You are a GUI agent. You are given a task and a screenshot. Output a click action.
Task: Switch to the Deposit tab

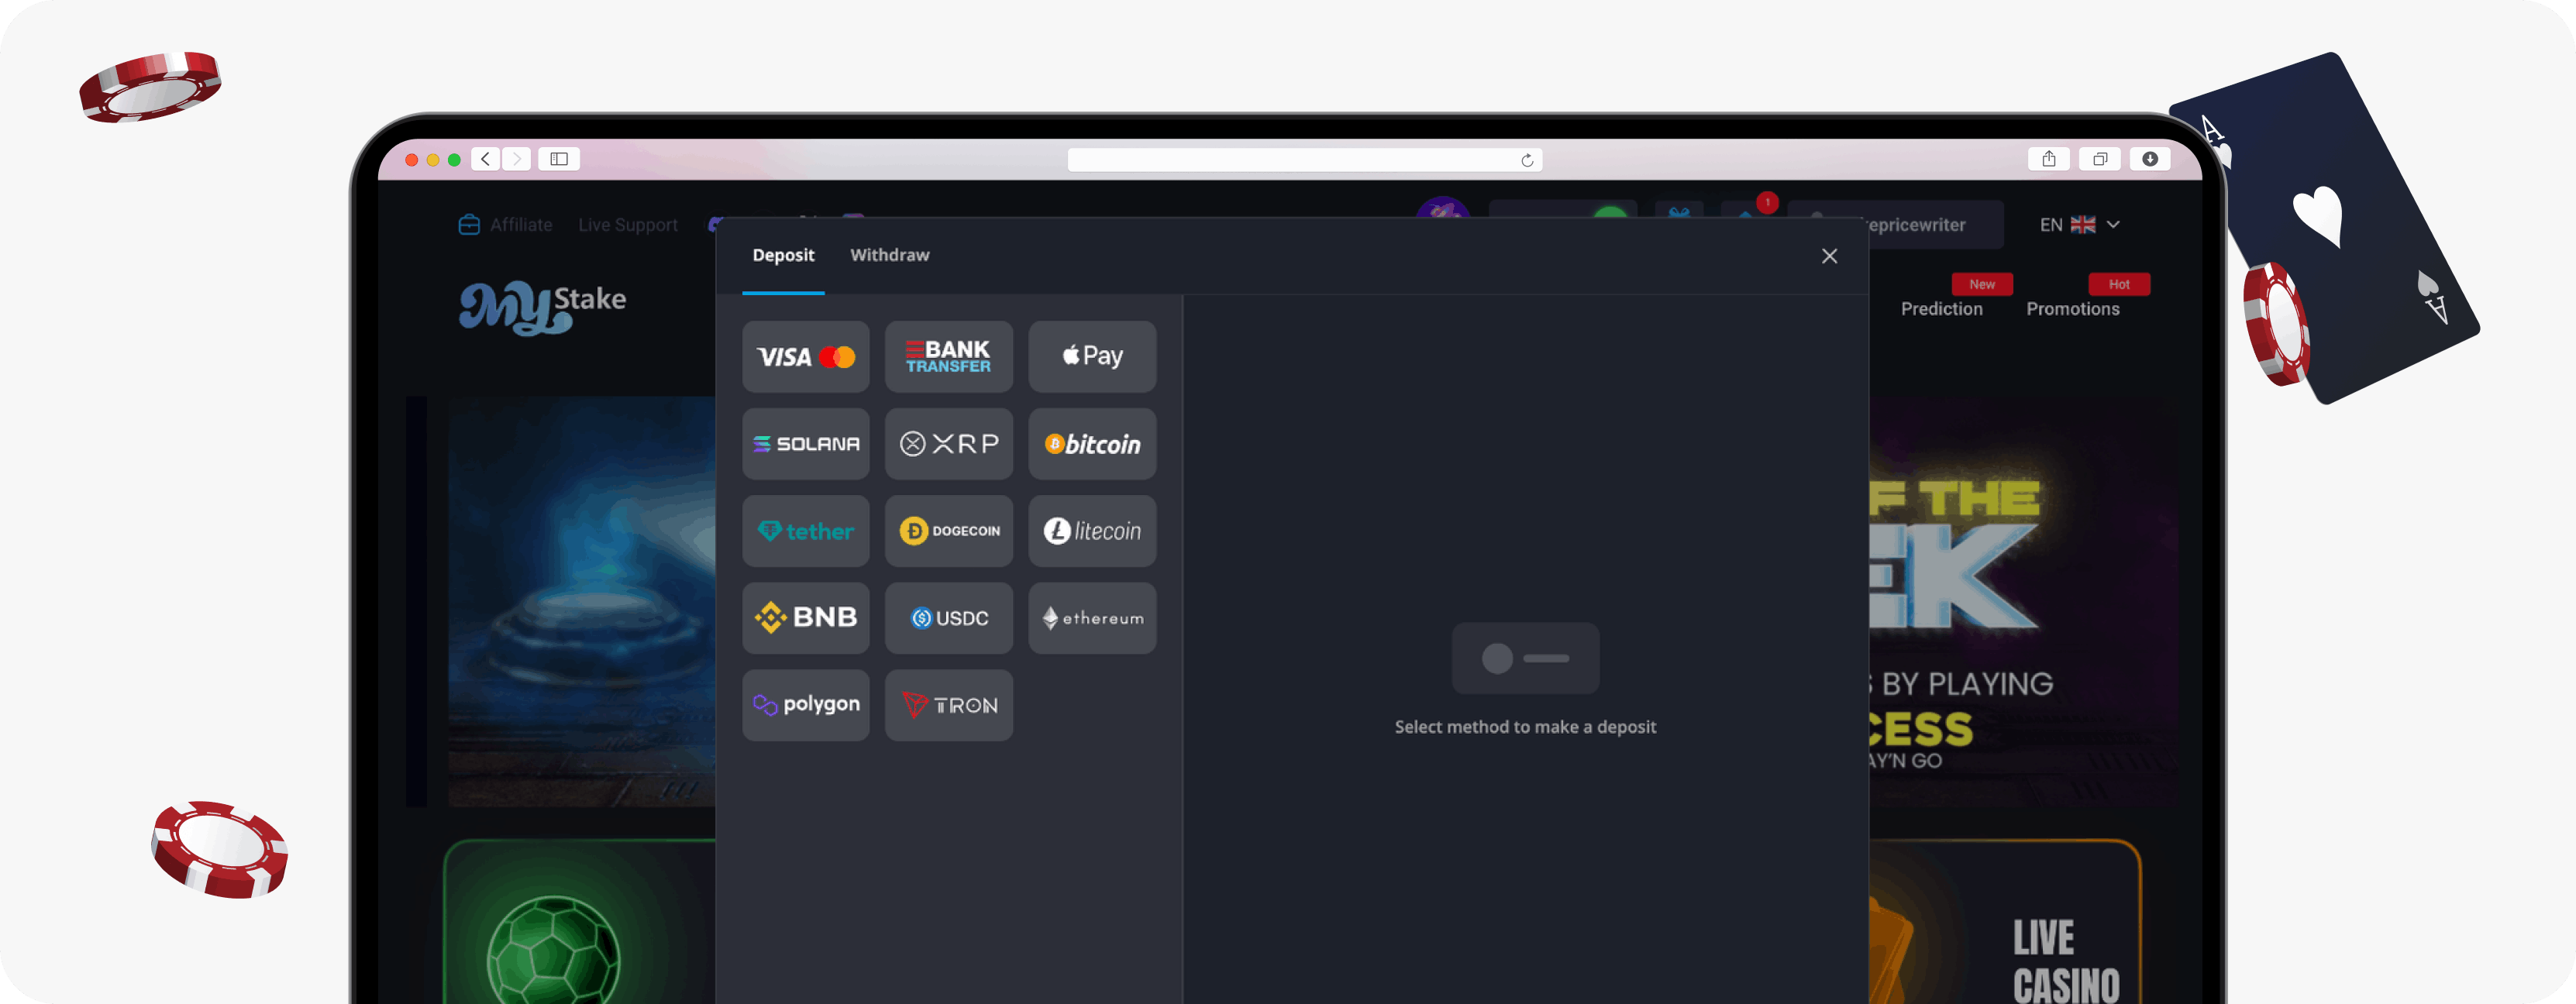pyautogui.click(x=783, y=255)
